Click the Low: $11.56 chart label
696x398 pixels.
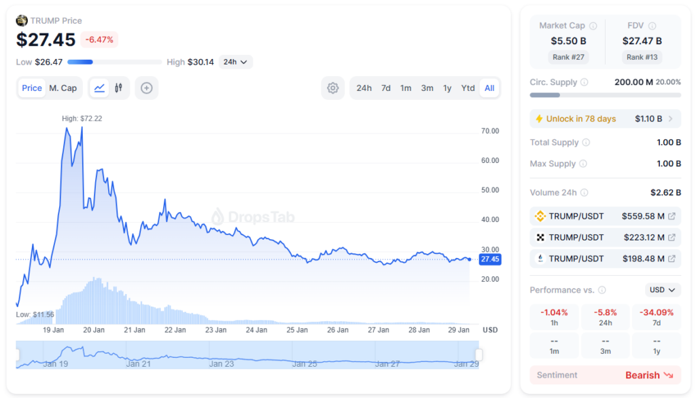35,314
